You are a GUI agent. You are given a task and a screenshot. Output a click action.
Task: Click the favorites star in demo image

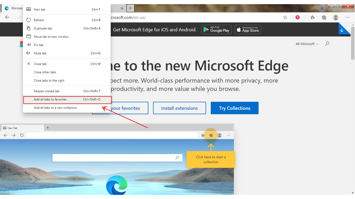203,135
